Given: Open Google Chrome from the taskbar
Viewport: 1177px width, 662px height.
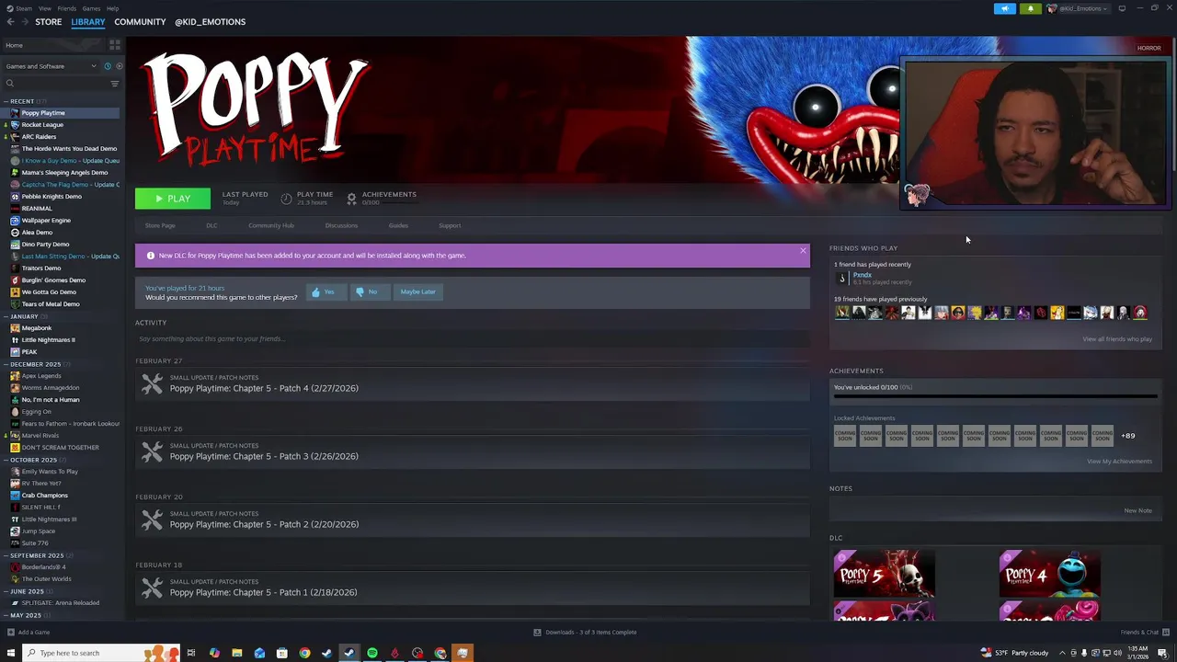Looking at the screenshot, I should (304, 653).
